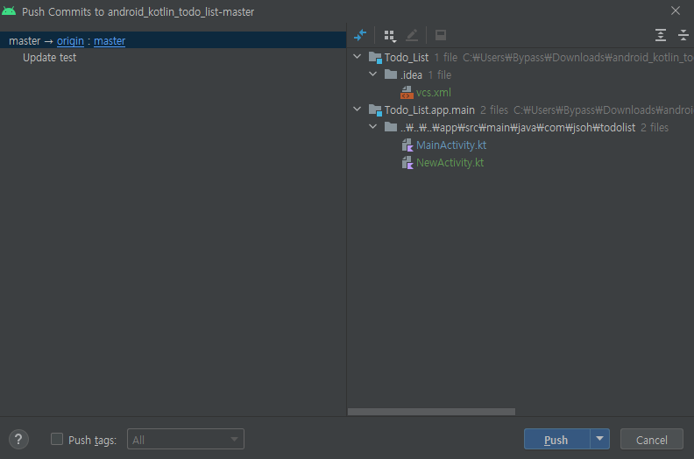
Task: Open help with the question mark button
Action: (x=18, y=440)
